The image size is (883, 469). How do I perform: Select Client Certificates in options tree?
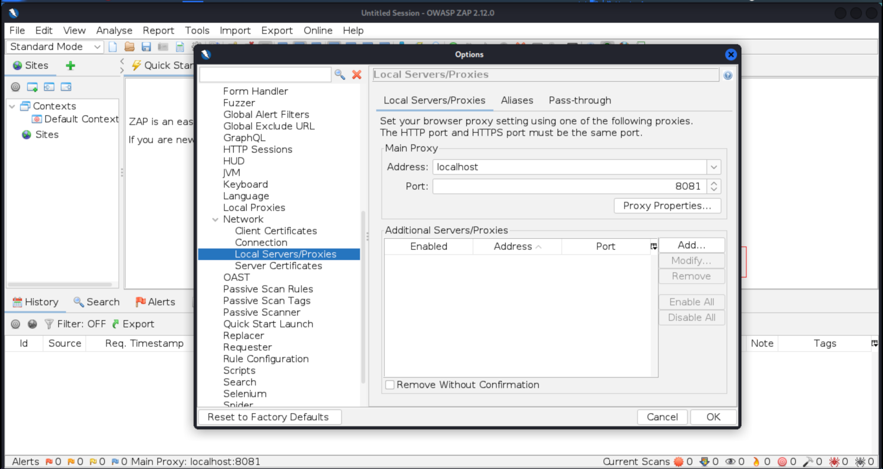pyautogui.click(x=275, y=231)
